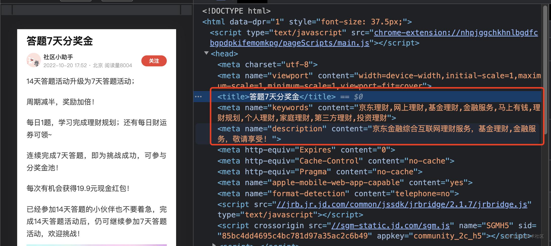551x246 pixels.
Task: Open the 社区小助手 author profile
Action: pyautogui.click(x=58, y=57)
